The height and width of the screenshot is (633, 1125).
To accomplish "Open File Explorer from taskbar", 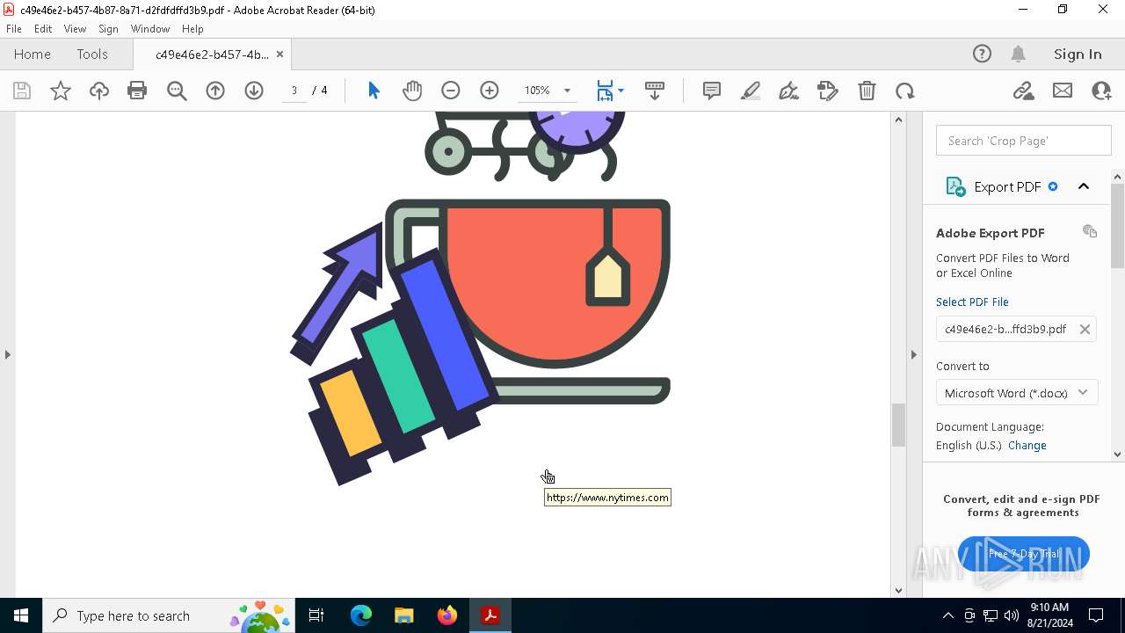I will (404, 615).
